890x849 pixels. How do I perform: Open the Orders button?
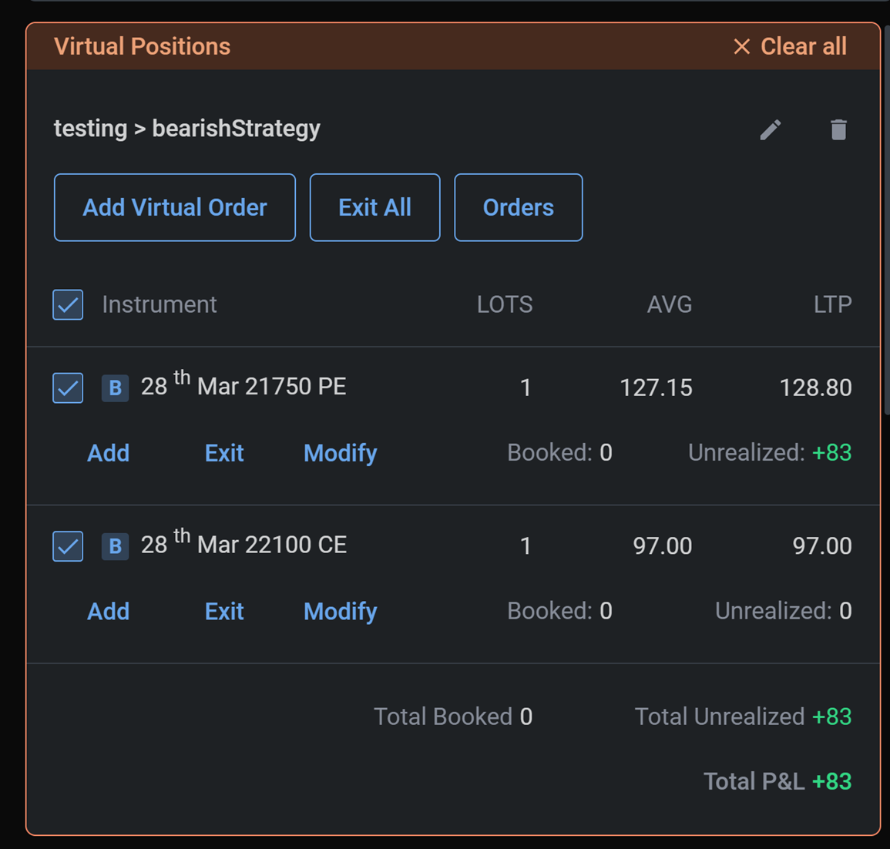(x=518, y=207)
